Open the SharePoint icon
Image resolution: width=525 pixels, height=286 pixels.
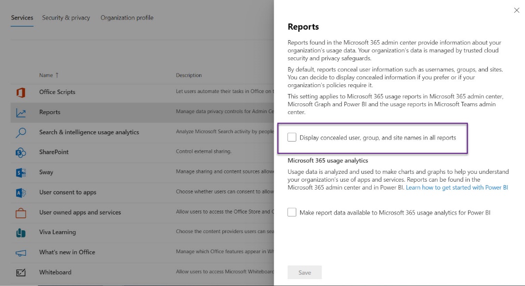coord(20,152)
